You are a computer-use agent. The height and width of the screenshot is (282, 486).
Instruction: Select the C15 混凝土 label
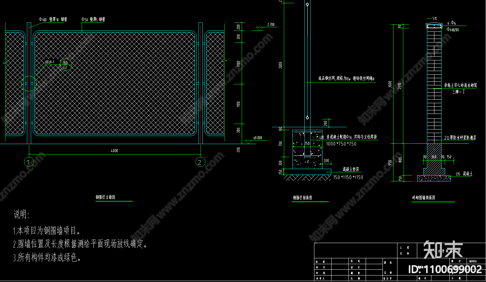[464, 174]
